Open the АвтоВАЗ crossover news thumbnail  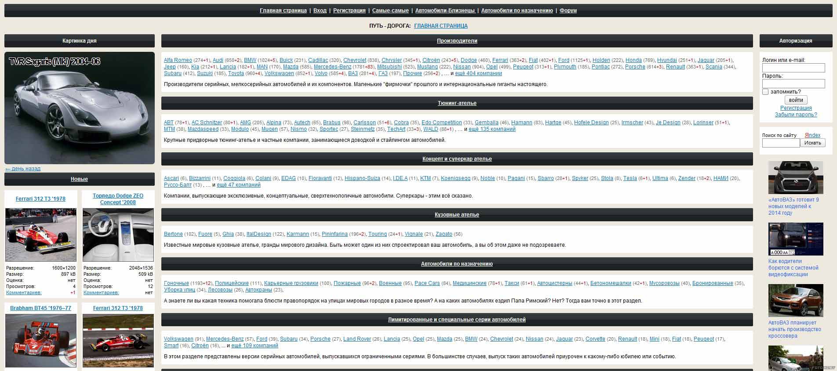click(796, 301)
